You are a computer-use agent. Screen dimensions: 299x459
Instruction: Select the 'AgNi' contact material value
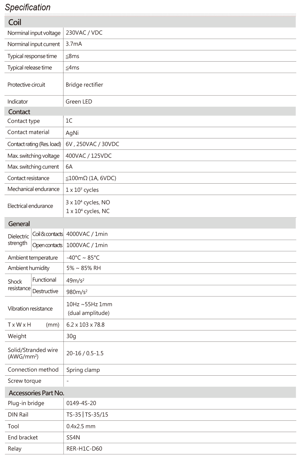72,133
